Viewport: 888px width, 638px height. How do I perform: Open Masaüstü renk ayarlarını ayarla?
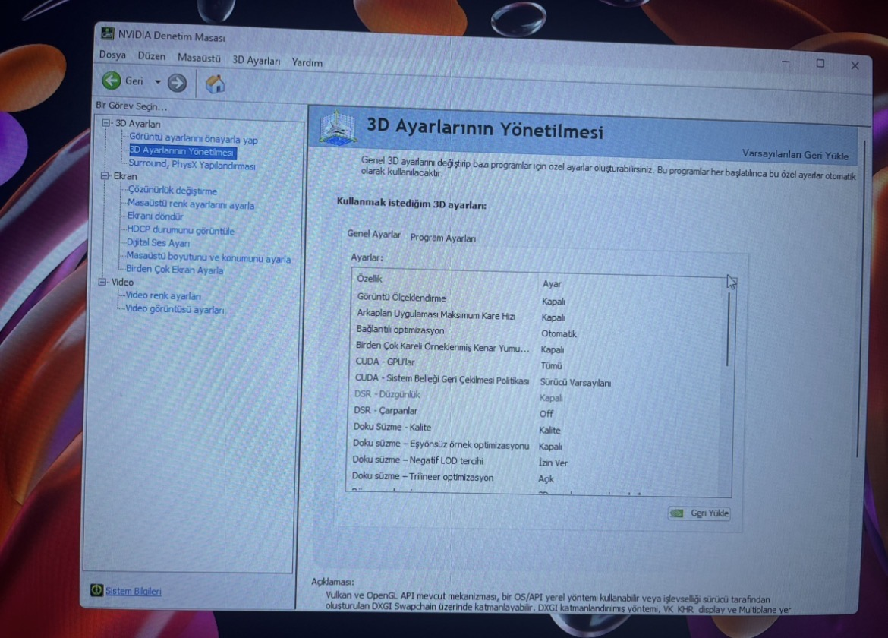[x=191, y=204]
